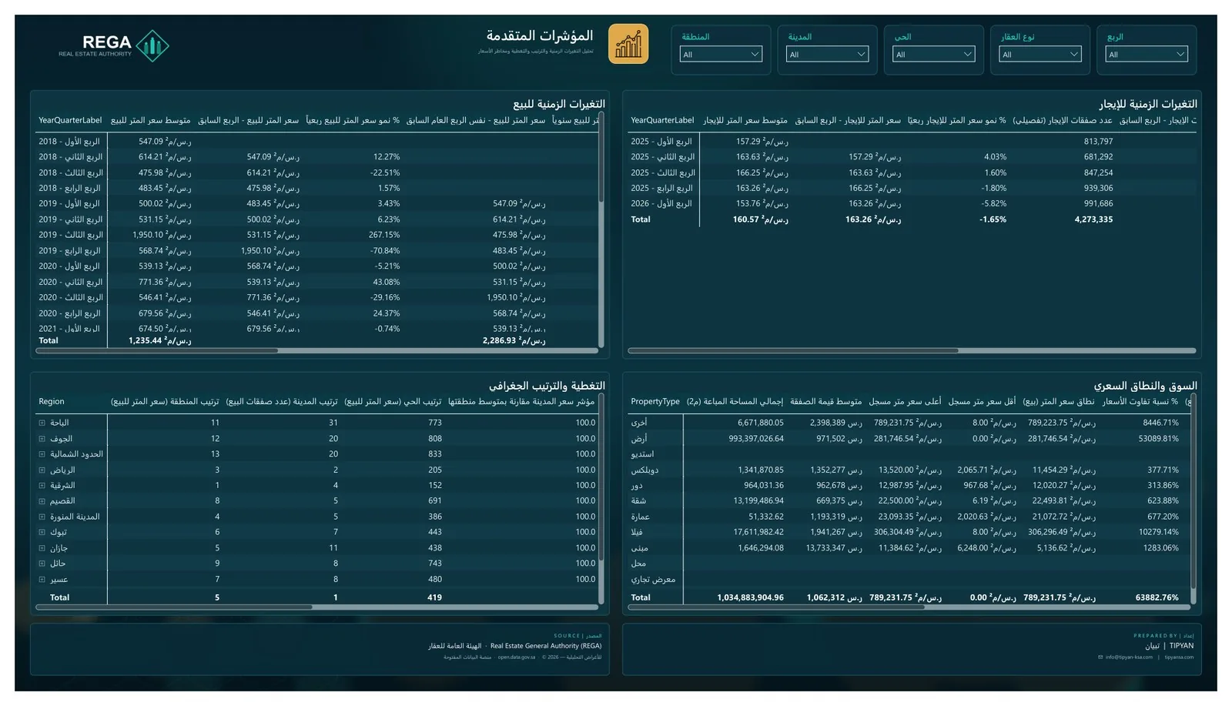Screen dimensions: 1232x706
Task: Expand the القصيم region row
Action: point(42,500)
